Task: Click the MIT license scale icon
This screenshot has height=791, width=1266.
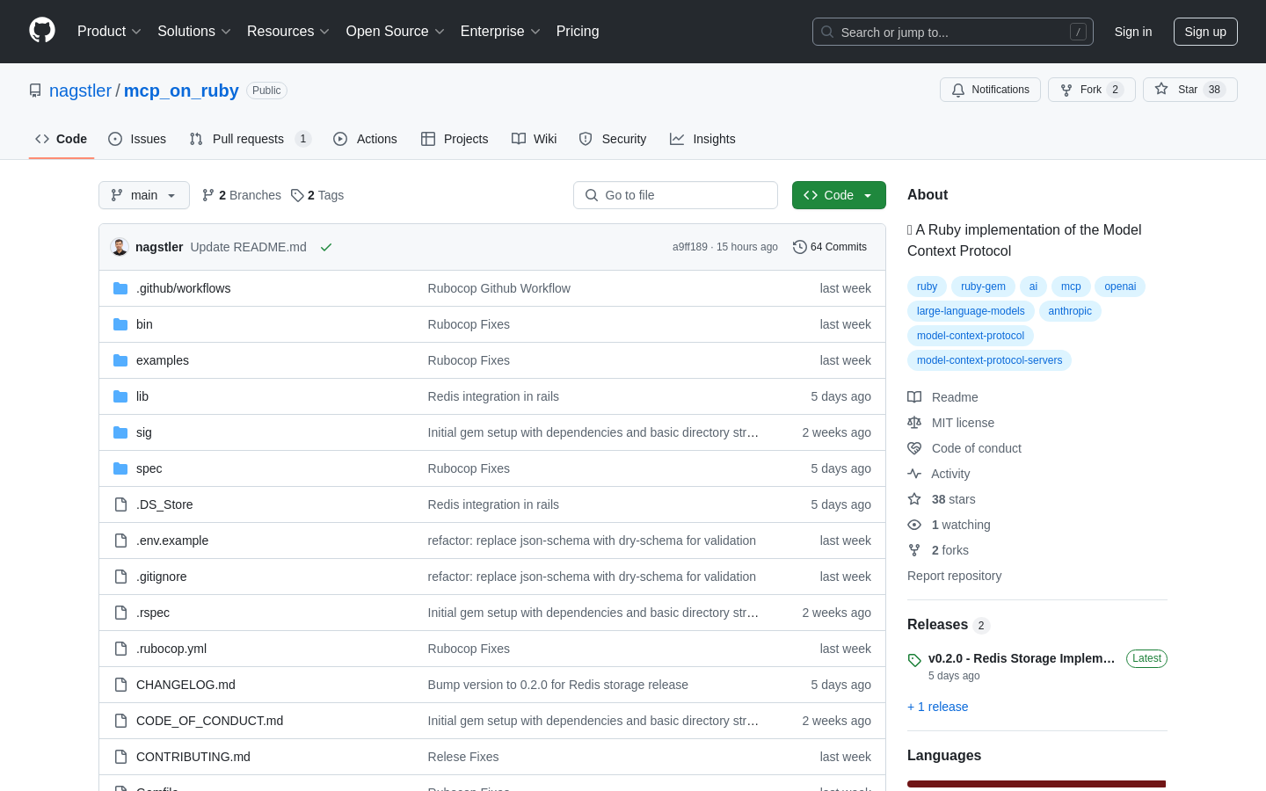Action: pyautogui.click(x=914, y=423)
